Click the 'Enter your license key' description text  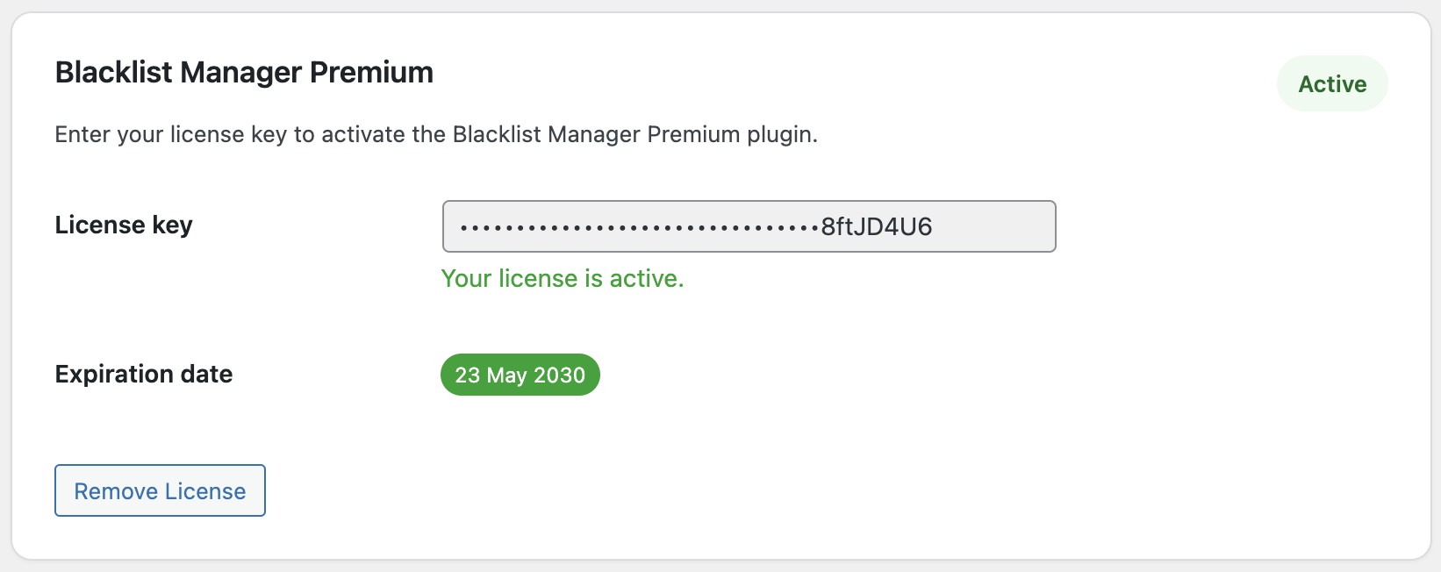[436, 134]
